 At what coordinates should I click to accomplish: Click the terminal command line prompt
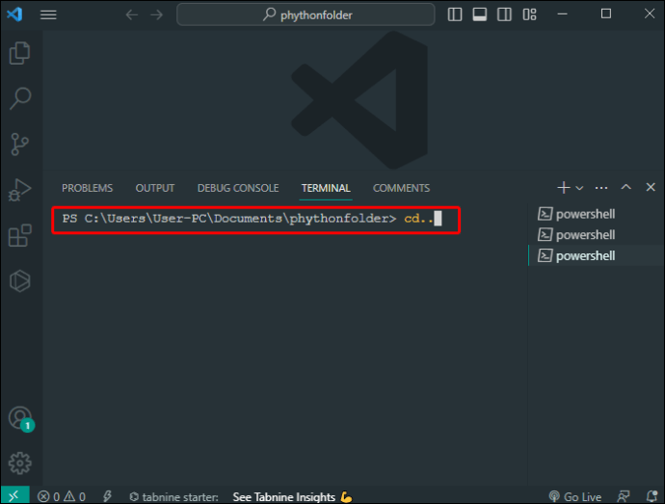click(253, 219)
